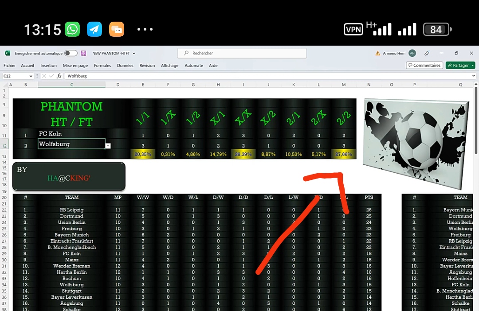This screenshot has width=479, height=311.
Task: Open the Automate ribbon tab
Action: point(194,65)
